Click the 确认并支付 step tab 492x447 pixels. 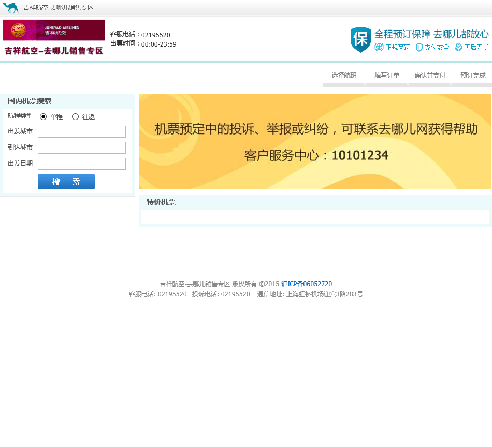point(430,76)
